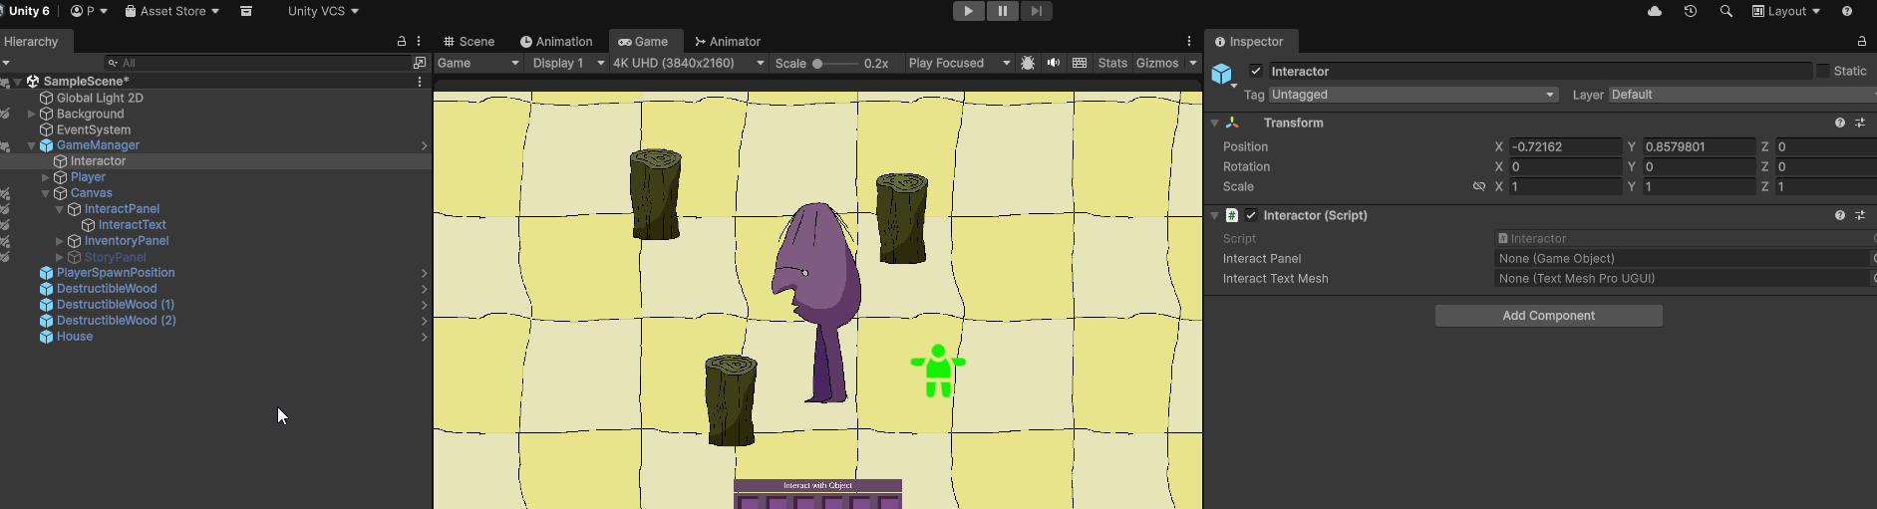The width and height of the screenshot is (1877, 509).
Task: Open the Asset Store menu
Action: (172, 11)
